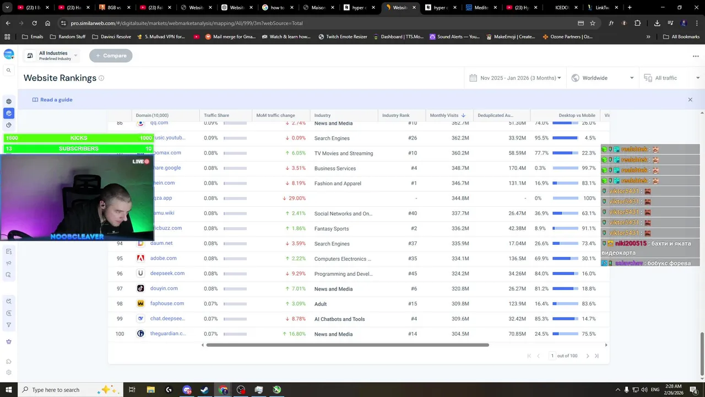
Task: Open the Chrome extensions puzzle icon
Action: [x=638, y=23]
